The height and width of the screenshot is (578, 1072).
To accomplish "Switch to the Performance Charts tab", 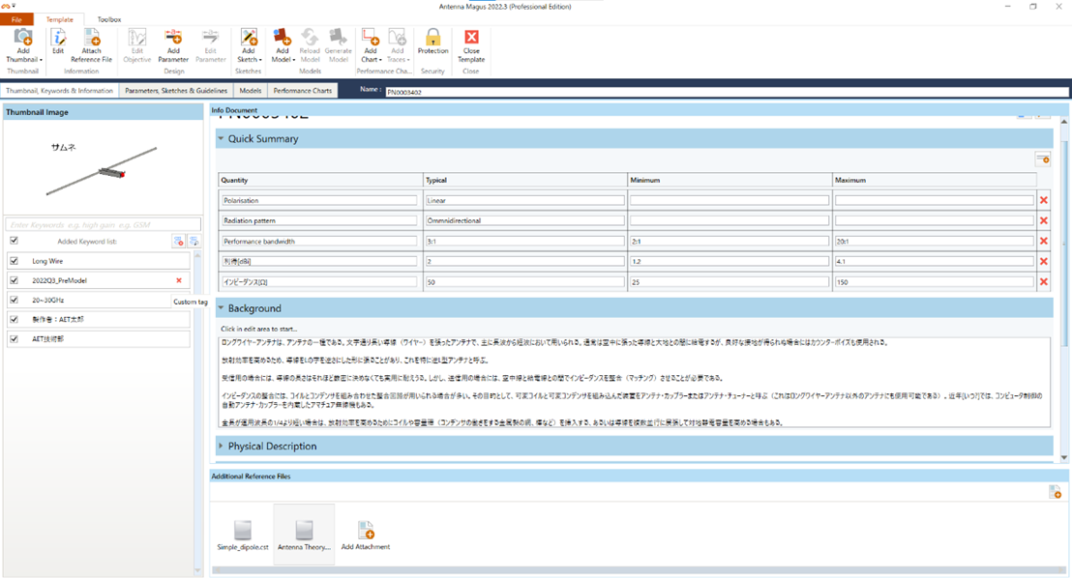I will pyautogui.click(x=302, y=90).
